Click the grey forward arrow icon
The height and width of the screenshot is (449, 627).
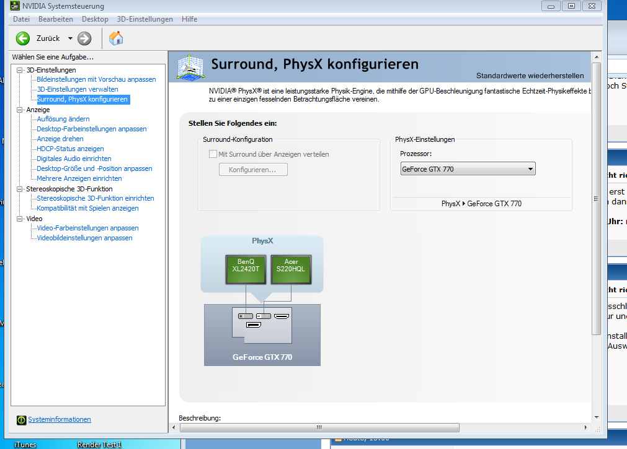point(84,38)
